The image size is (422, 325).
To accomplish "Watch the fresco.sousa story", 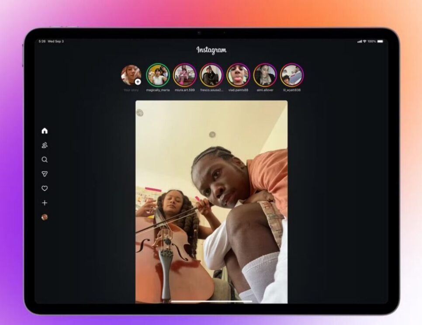I will click(211, 75).
